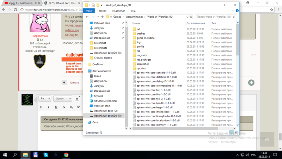
Task: Select Загрузки in quick access
Action: tap(99, 28)
